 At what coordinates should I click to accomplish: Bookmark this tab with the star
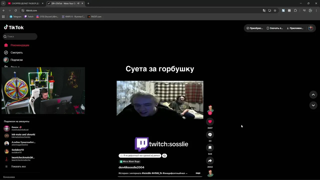(x=275, y=10)
